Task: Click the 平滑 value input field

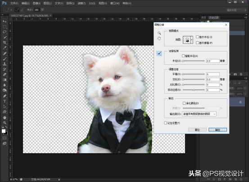Action: point(213,74)
